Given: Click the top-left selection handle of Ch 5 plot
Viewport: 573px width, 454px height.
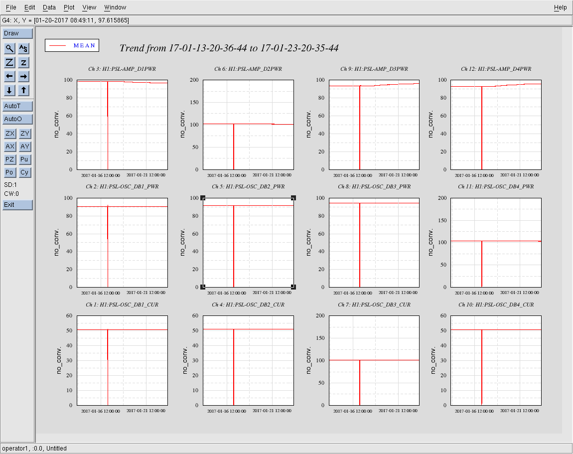Looking at the screenshot, I should pos(203,198).
